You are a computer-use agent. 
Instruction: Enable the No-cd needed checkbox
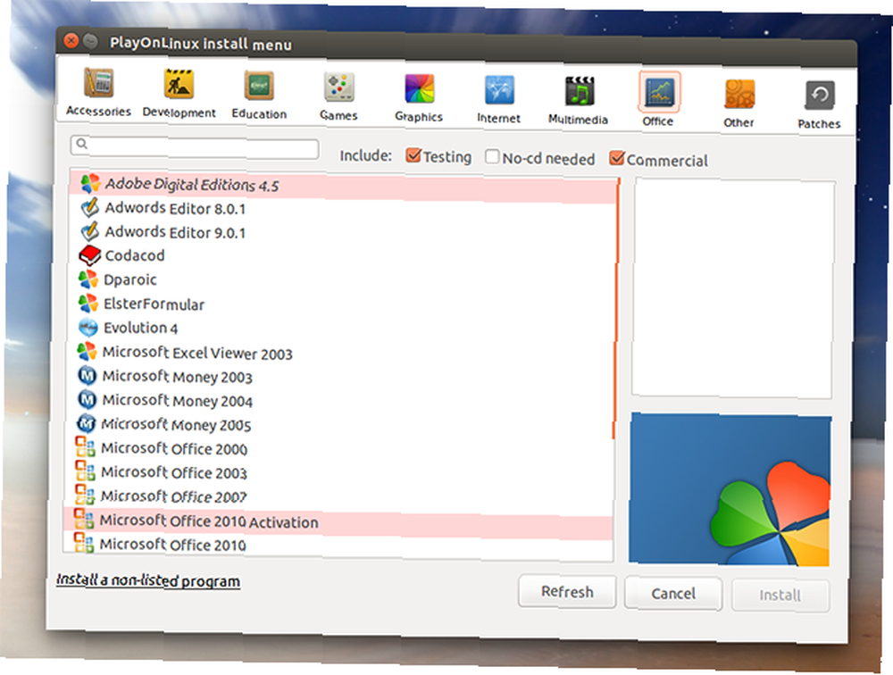click(x=492, y=156)
